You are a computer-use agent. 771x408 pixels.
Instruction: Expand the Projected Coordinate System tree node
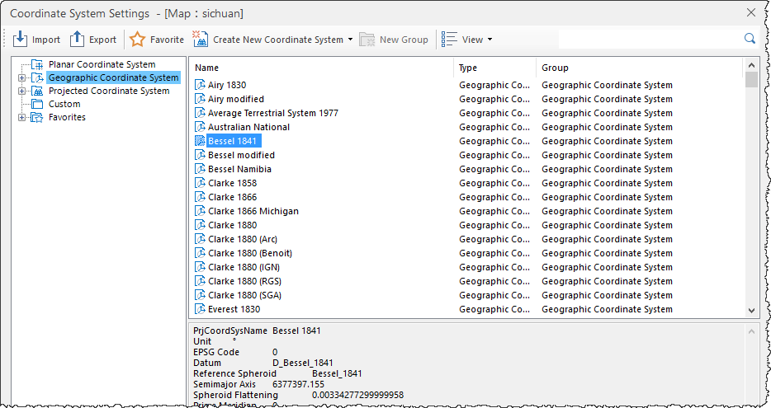(21, 91)
